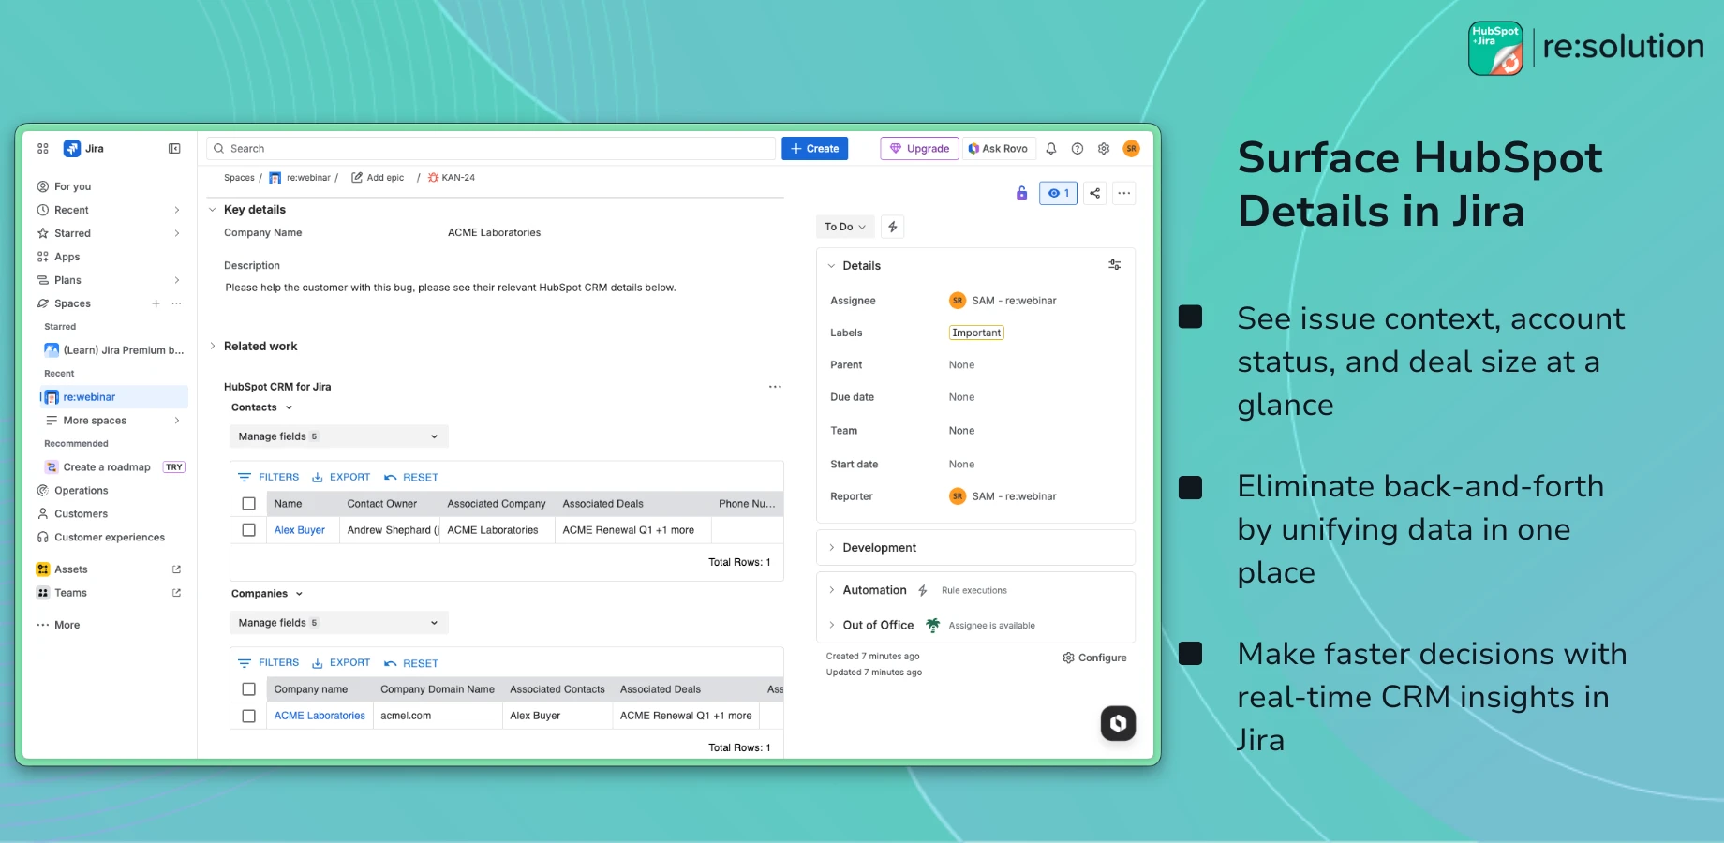Image resolution: width=1724 pixels, height=843 pixels.
Task: Click the Automation lightning icon in the right panel
Action: click(x=923, y=590)
